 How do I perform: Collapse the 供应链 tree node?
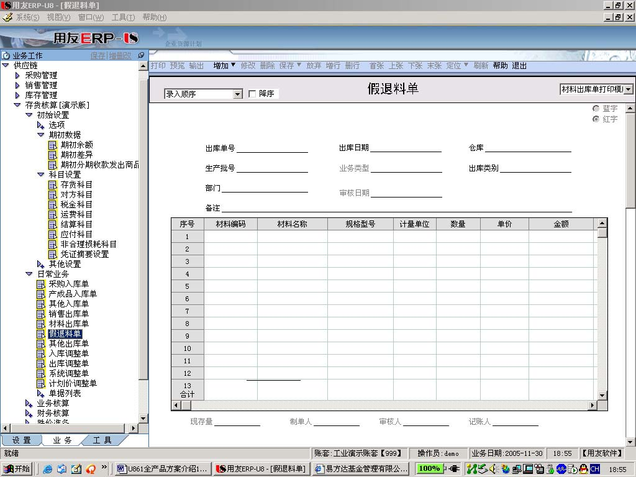click(x=6, y=65)
